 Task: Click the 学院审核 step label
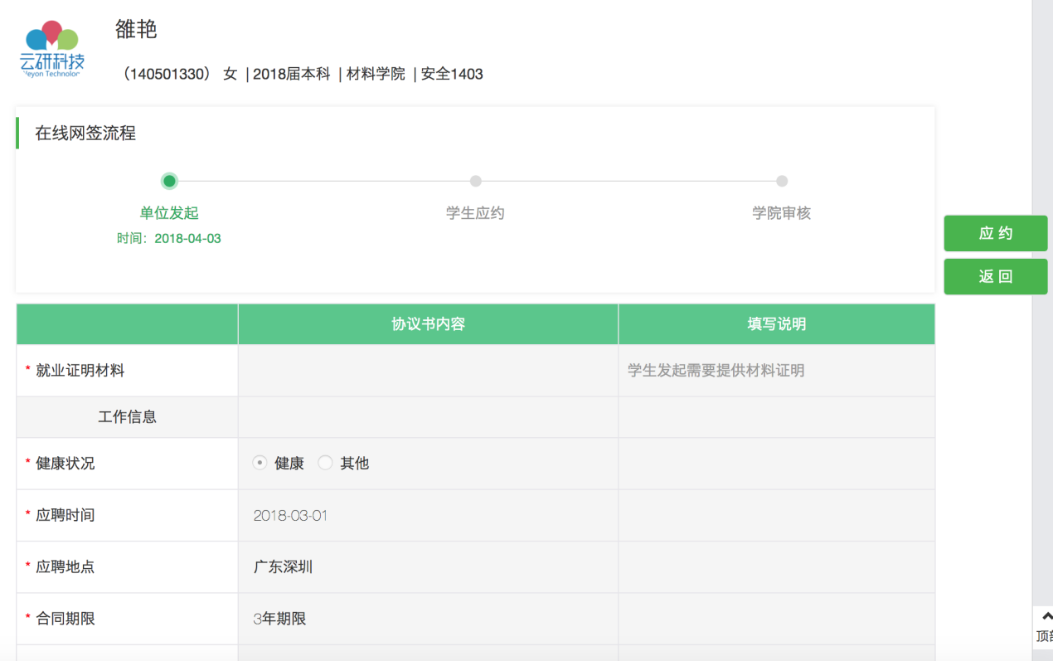781,213
